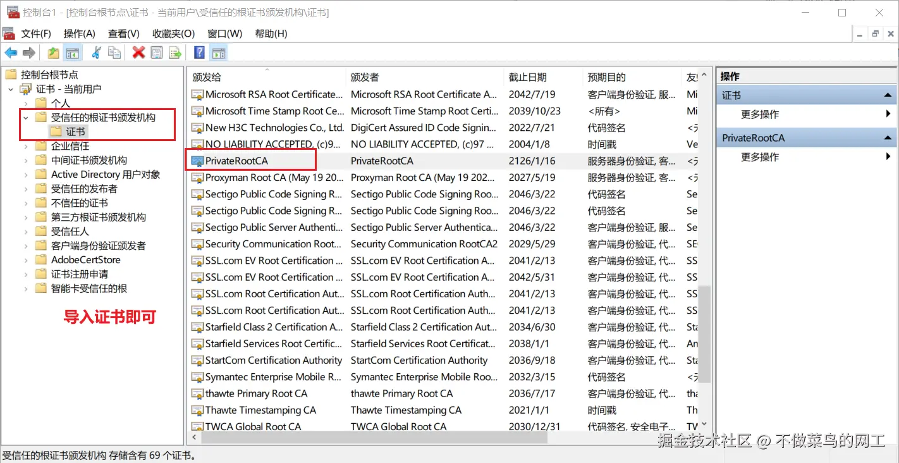Expand the 企业信任 tree node
This screenshot has height=463, width=899.
click(26, 146)
